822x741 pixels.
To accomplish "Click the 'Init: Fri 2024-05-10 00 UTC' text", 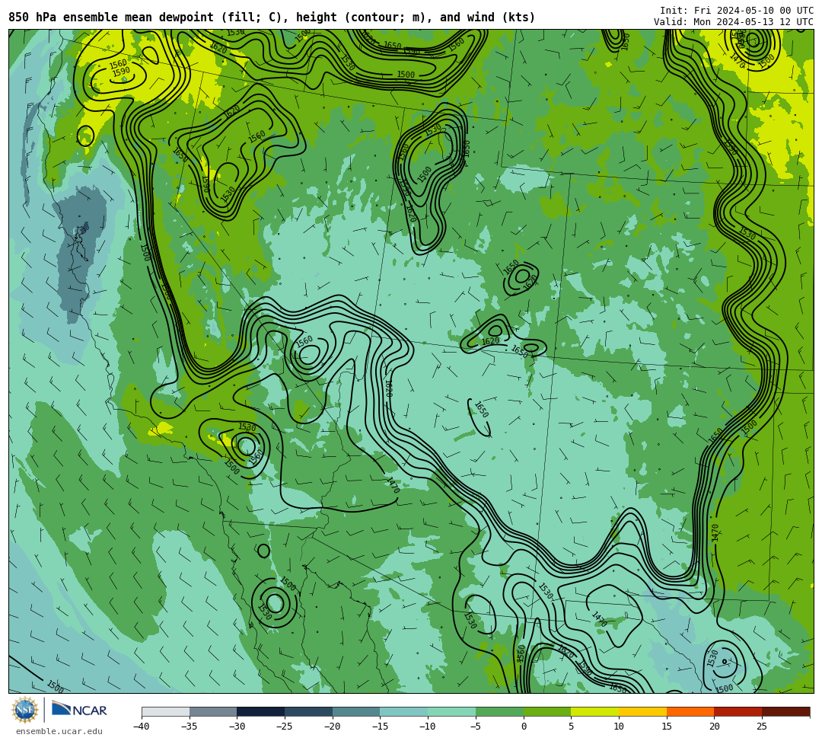I will click(x=737, y=11).
